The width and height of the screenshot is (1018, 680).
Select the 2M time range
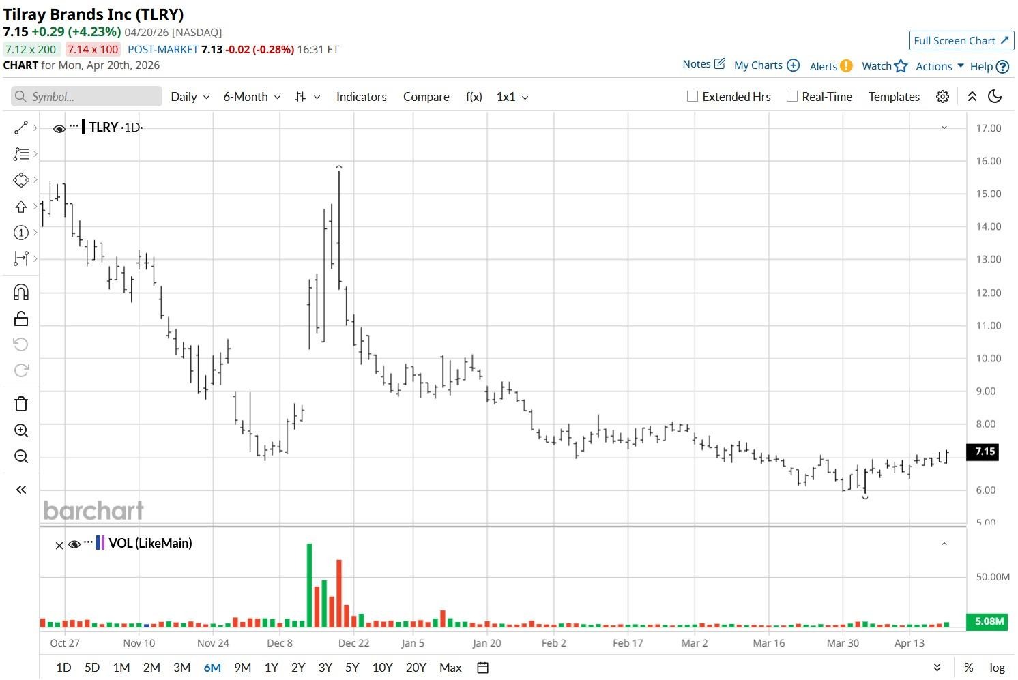click(151, 668)
